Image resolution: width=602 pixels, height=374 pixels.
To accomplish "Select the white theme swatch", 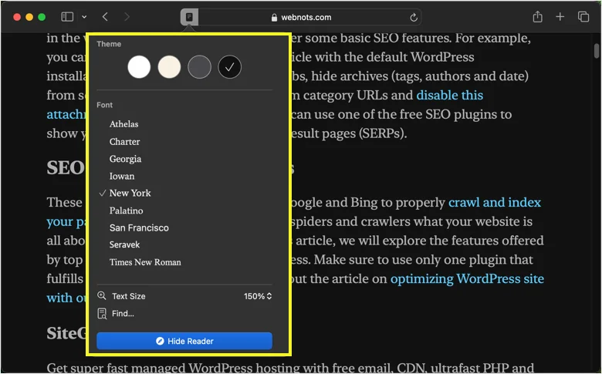I will [139, 67].
